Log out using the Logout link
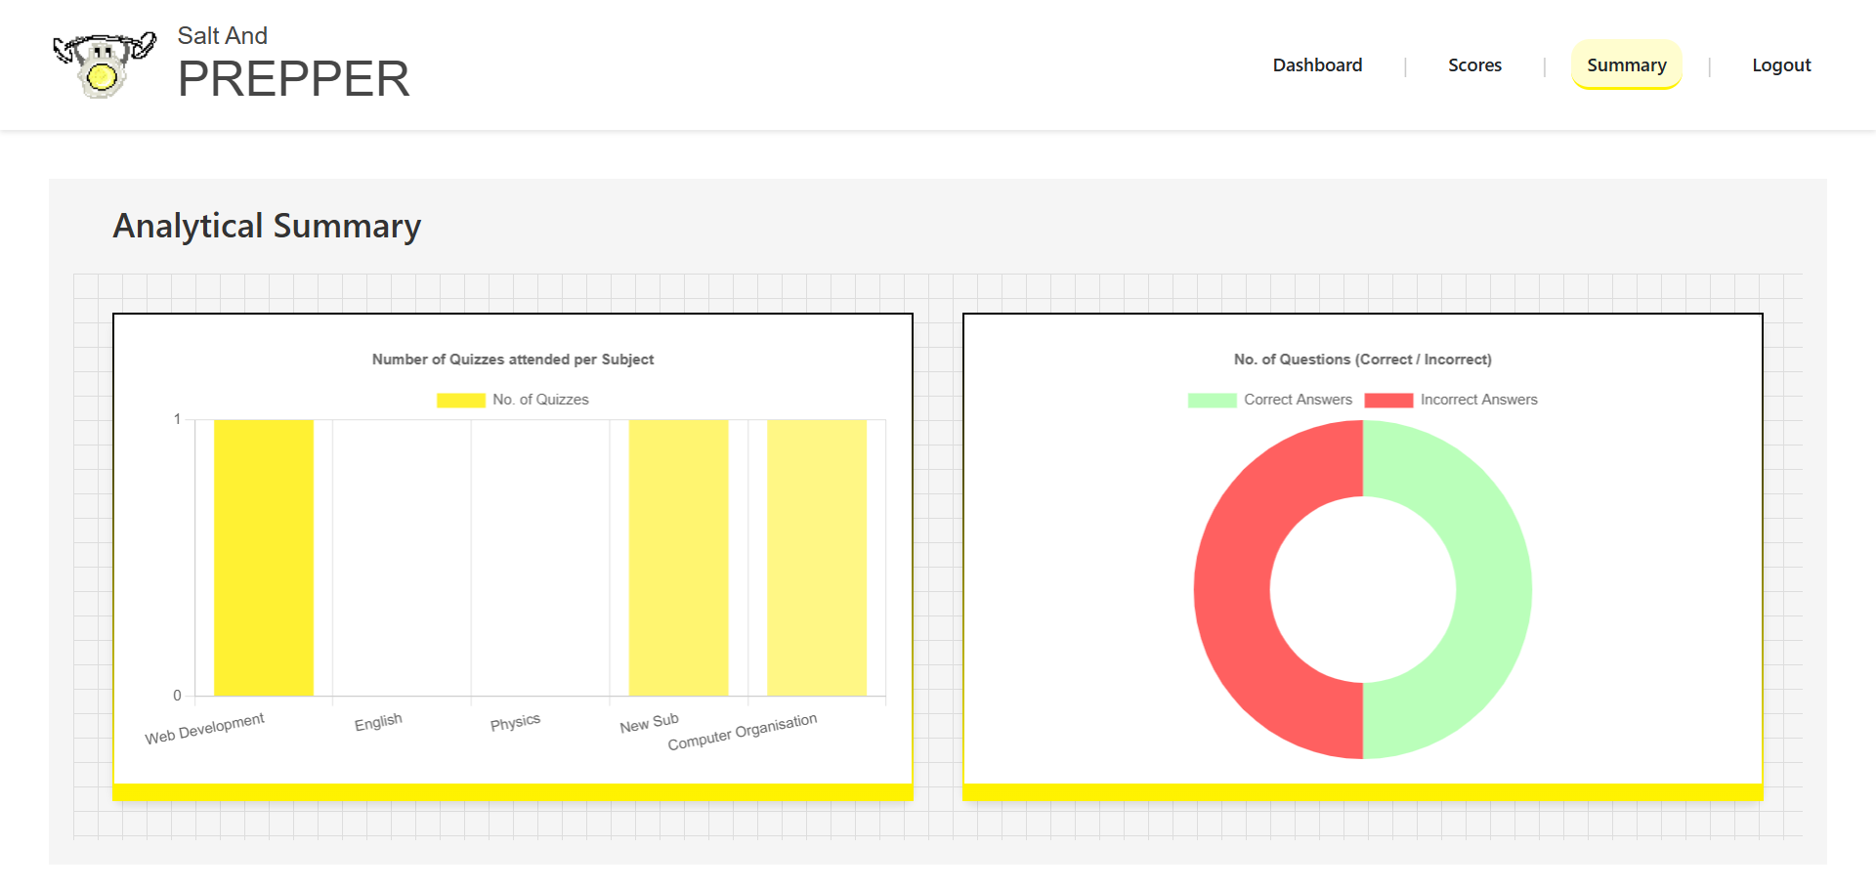 (x=1780, y=65)
